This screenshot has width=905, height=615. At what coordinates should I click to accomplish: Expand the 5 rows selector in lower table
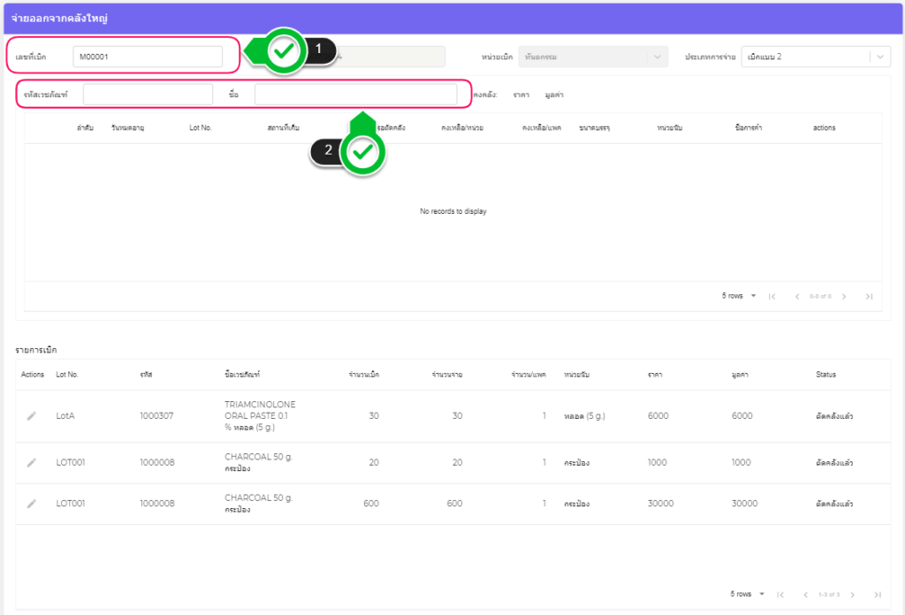click(748, 594)
